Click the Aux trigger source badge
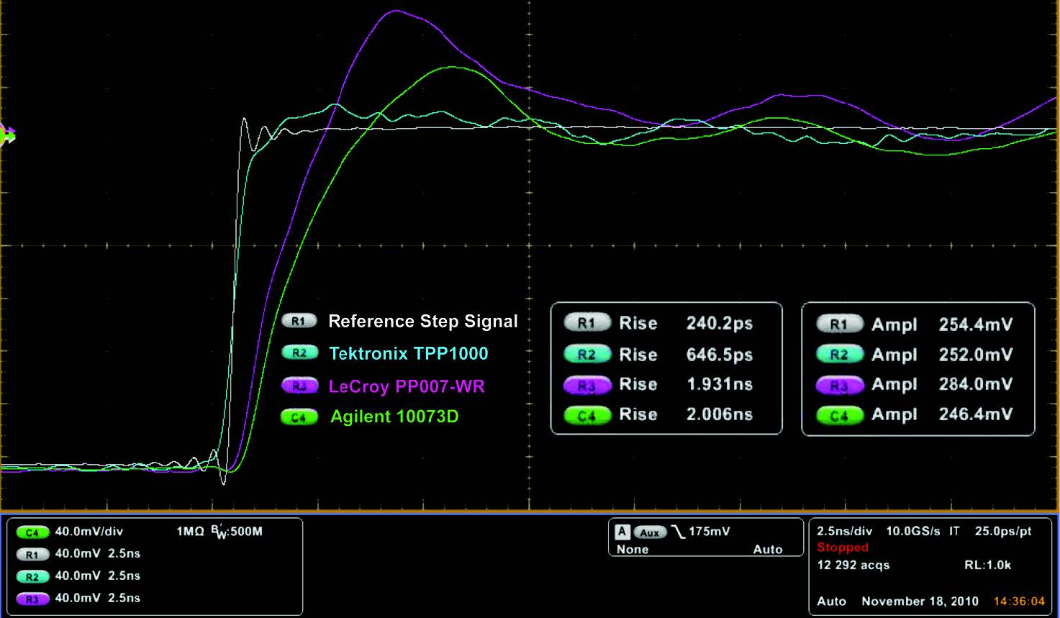The height and width of the screenshot is (618, 1060). coord(651,532)
